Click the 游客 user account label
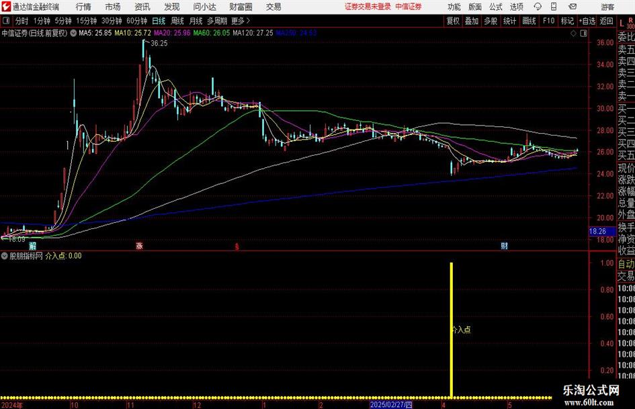The image size is (635, 409). [x=607, y=7]
